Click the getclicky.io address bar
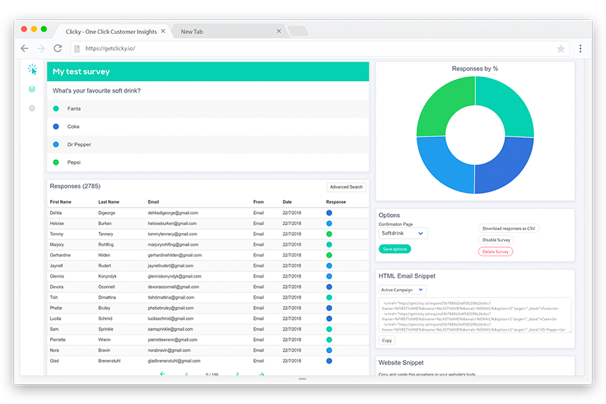This screenshot has height=404, width=606. (320, 49)
